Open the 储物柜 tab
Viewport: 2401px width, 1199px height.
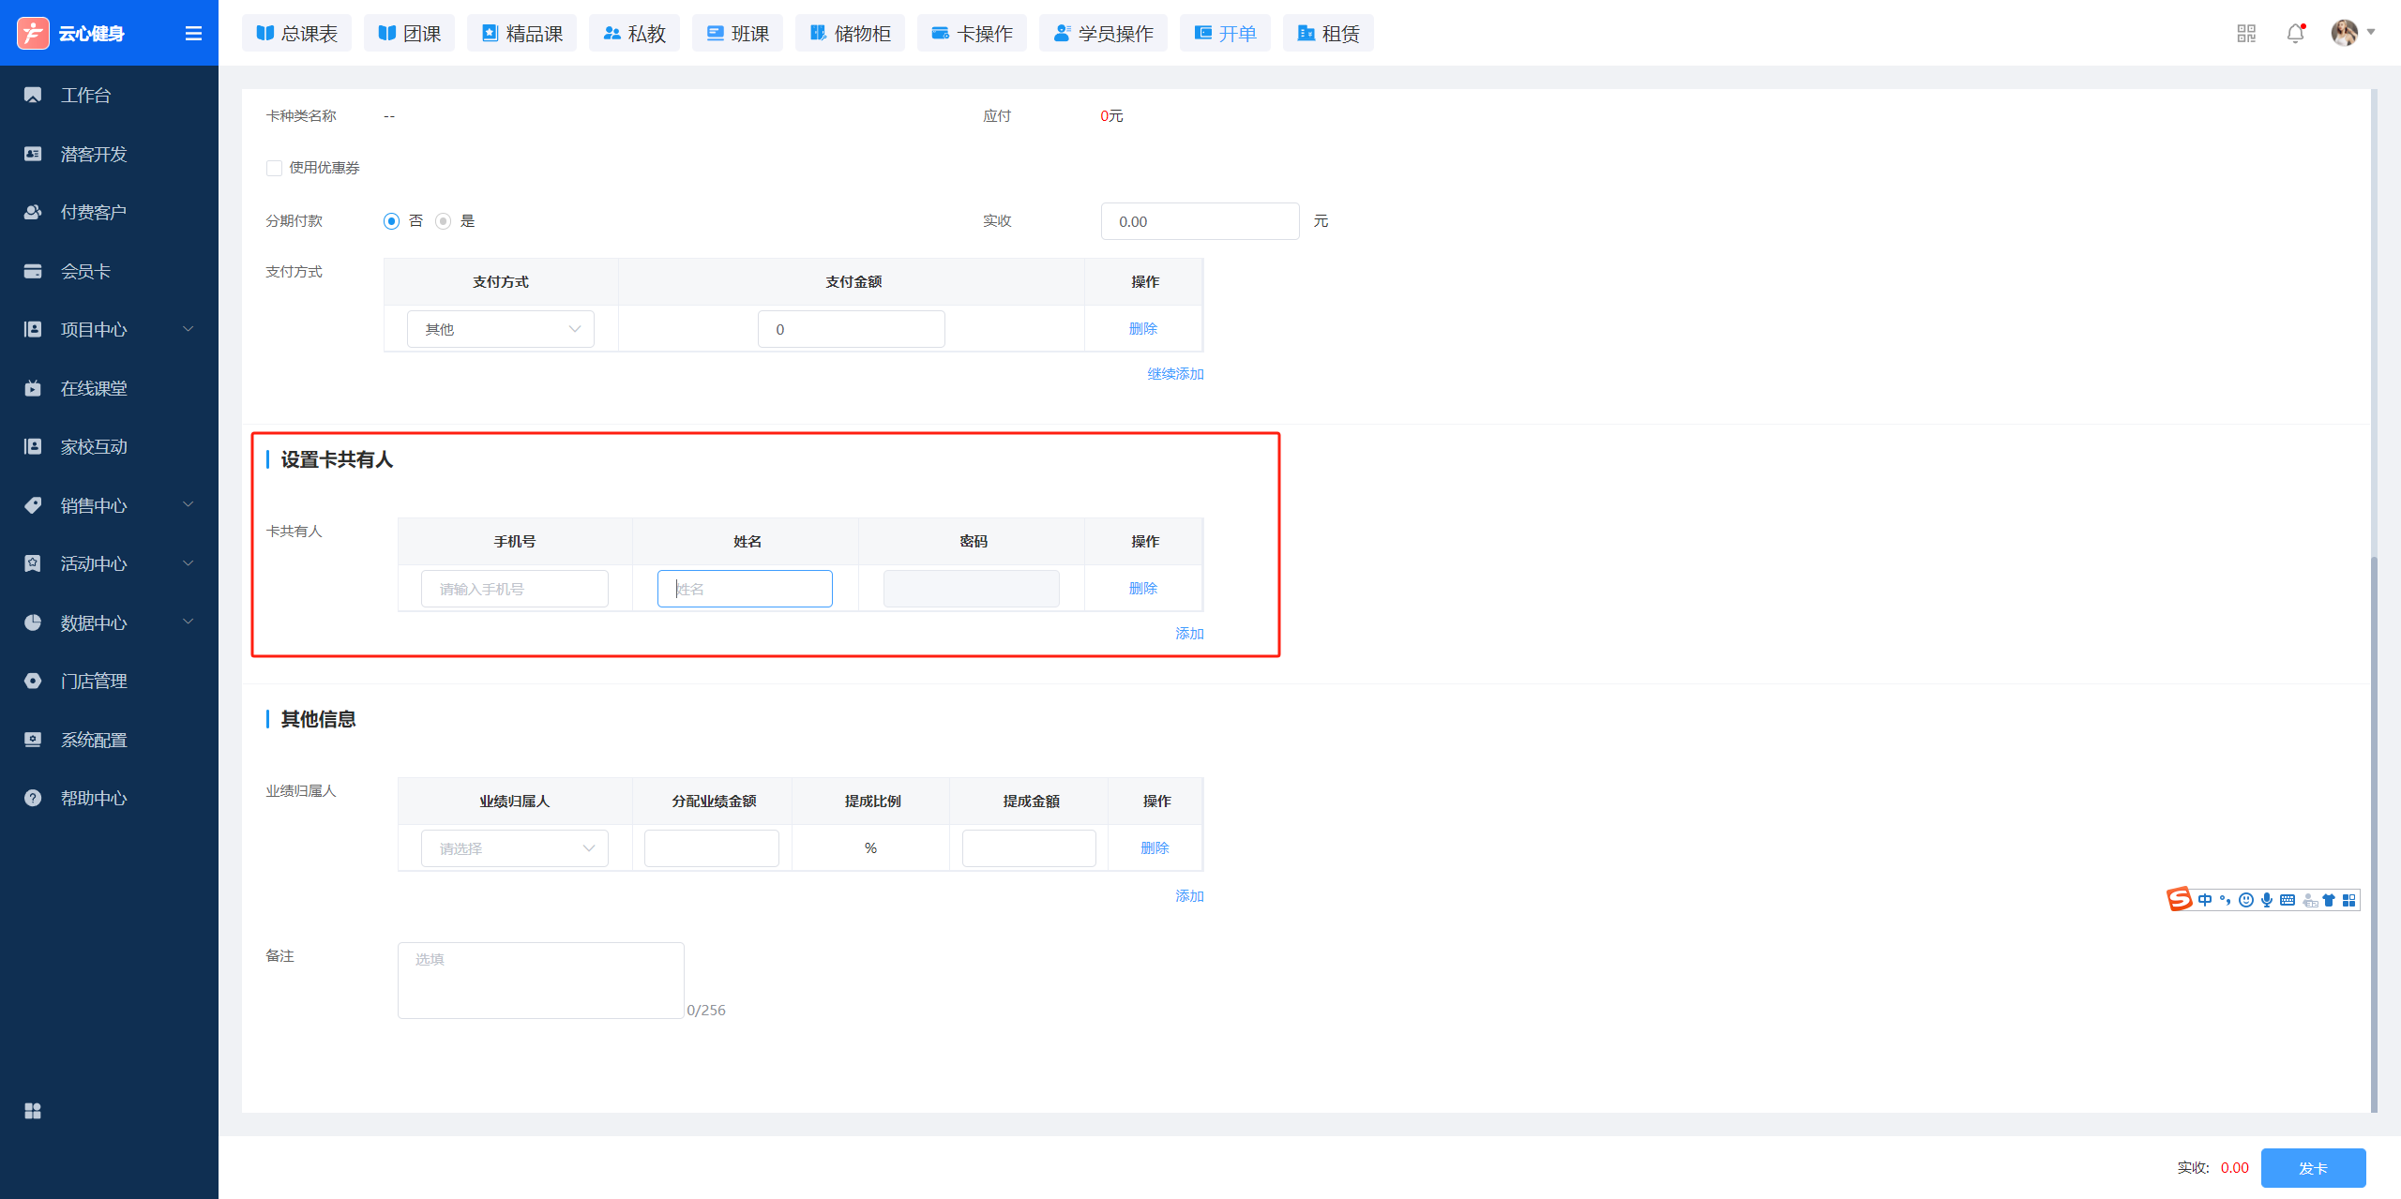point(850,34)
